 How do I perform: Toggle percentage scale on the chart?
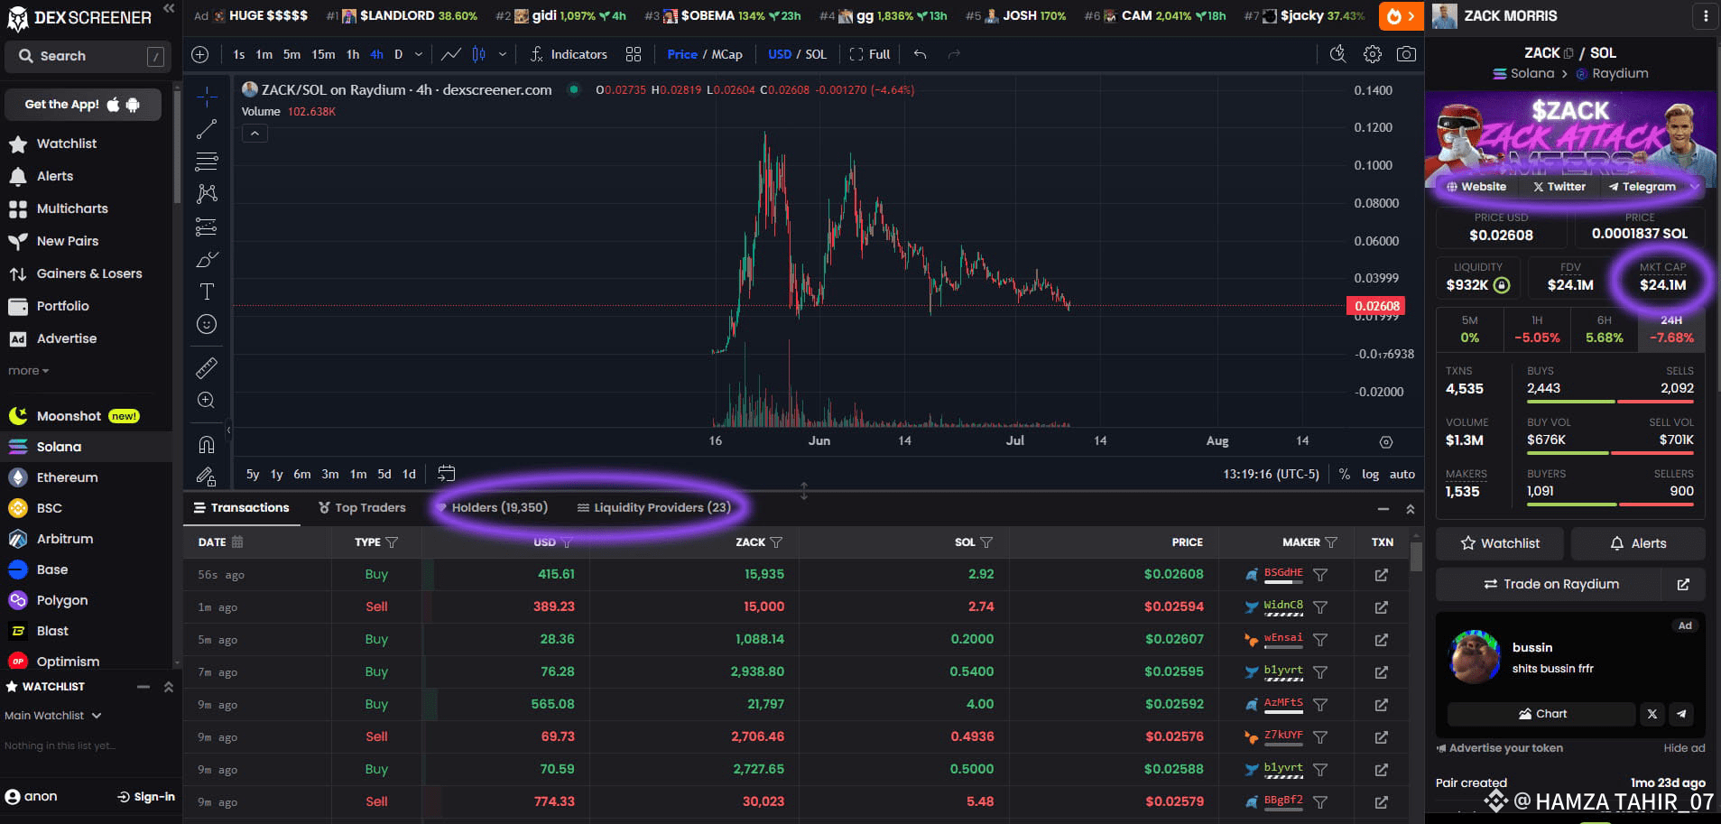pyautogui.click(x=1345, y=474)
